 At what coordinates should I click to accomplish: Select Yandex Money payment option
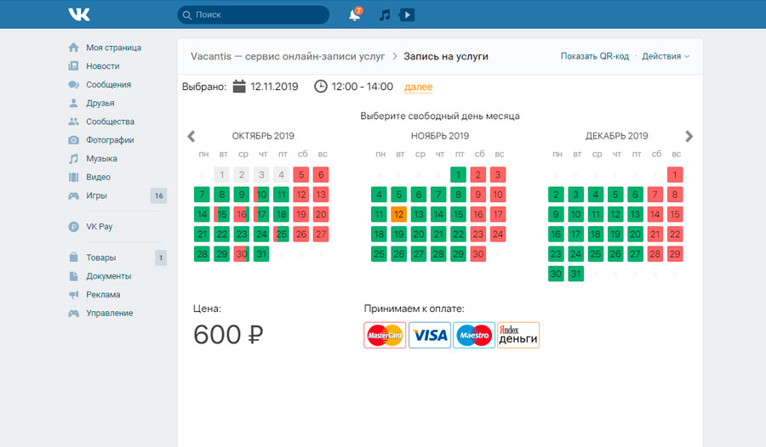(x=518, y=336)
